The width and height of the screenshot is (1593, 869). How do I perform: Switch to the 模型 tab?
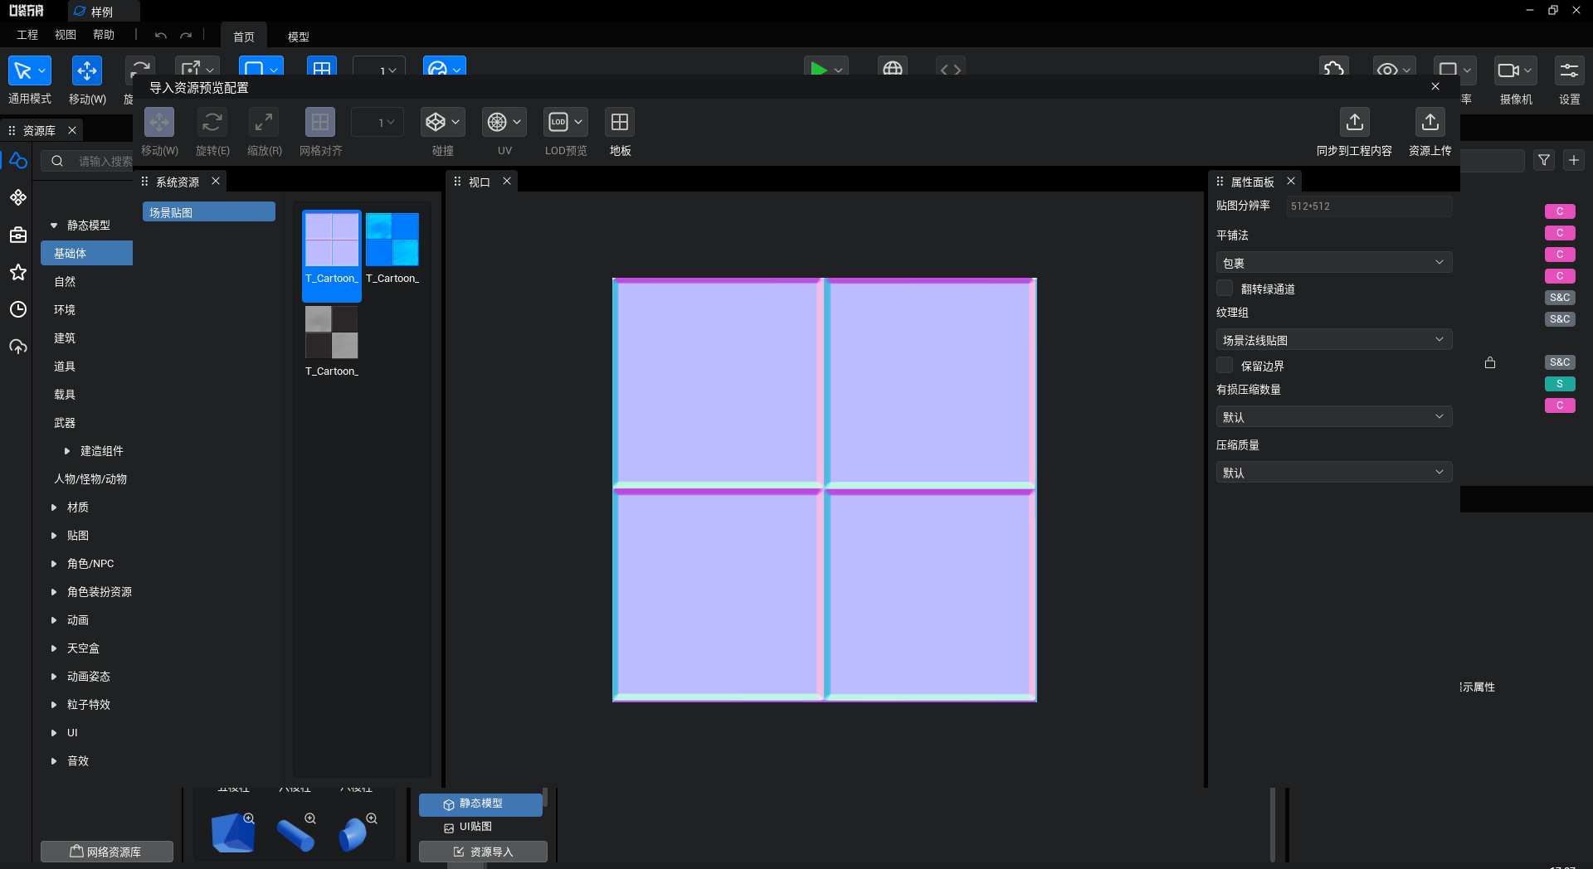pyautogui.click(x=299, y=36)
